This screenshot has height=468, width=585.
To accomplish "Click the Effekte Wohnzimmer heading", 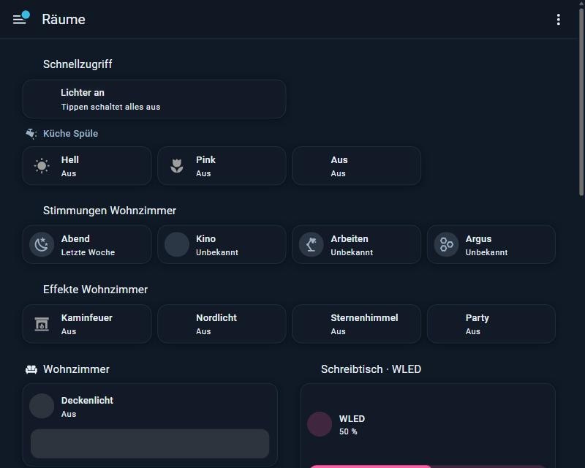I will tap(95, 290).
